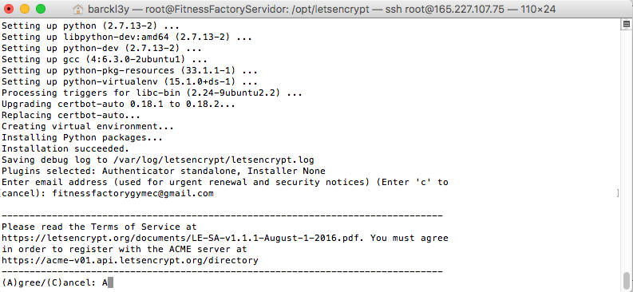The width and height of the screenshot is (633, 292).
Task: Zoom the window using green button
Action: point(41,9)
